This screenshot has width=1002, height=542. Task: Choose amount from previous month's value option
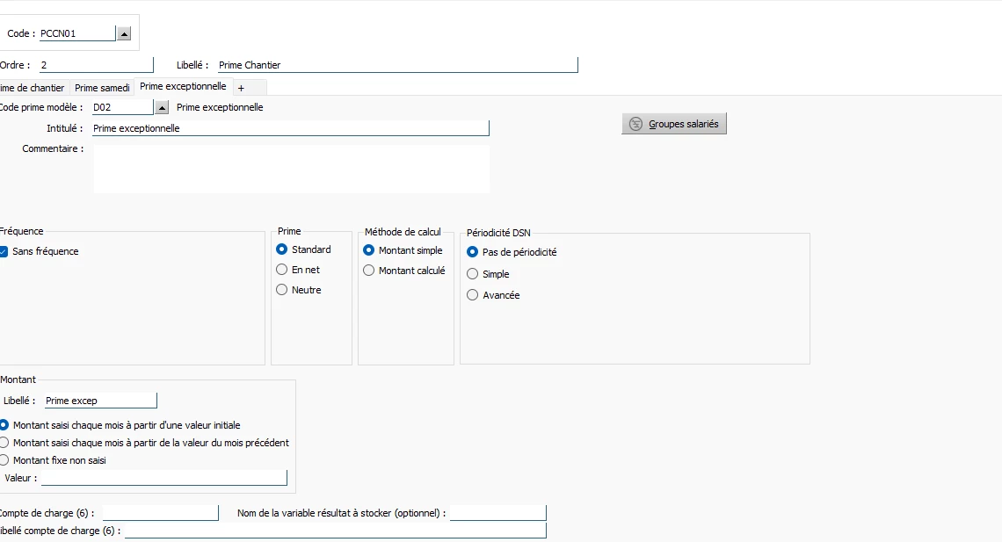click(4, 443)
